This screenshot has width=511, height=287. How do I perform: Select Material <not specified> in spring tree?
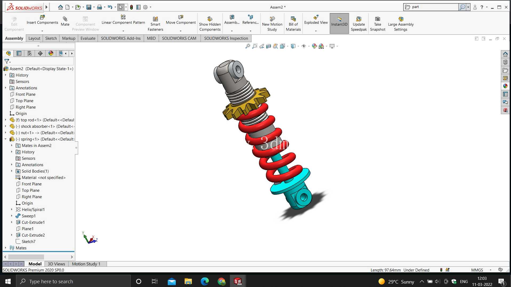(x=44, y=178)
